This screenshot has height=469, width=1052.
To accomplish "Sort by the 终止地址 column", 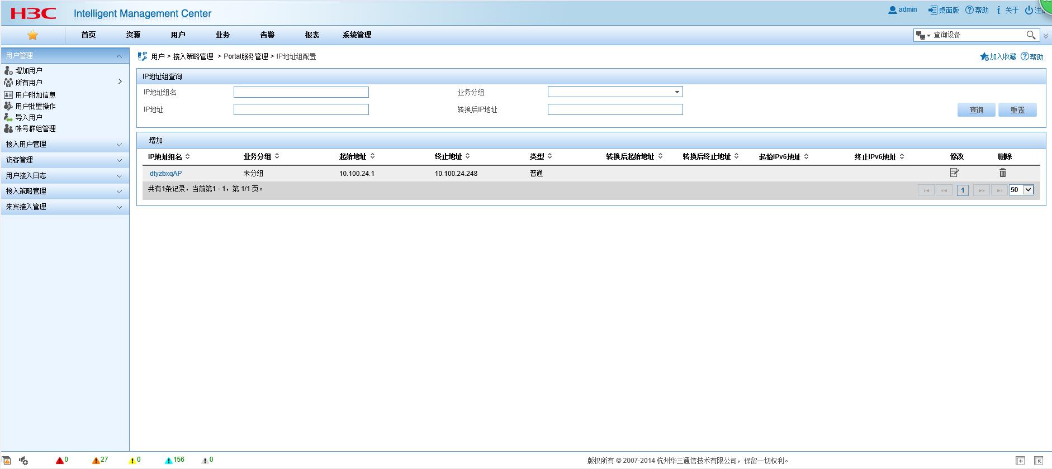I will coord(452,157).
